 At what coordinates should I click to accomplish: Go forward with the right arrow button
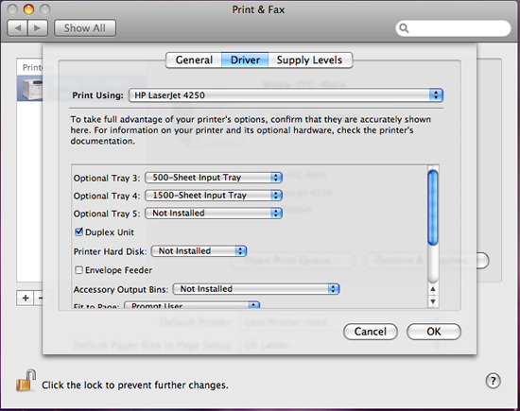pos(38,28)
